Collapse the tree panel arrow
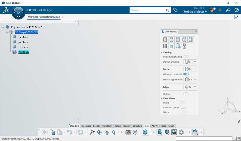The image size is (241, 141). [76, 22]
